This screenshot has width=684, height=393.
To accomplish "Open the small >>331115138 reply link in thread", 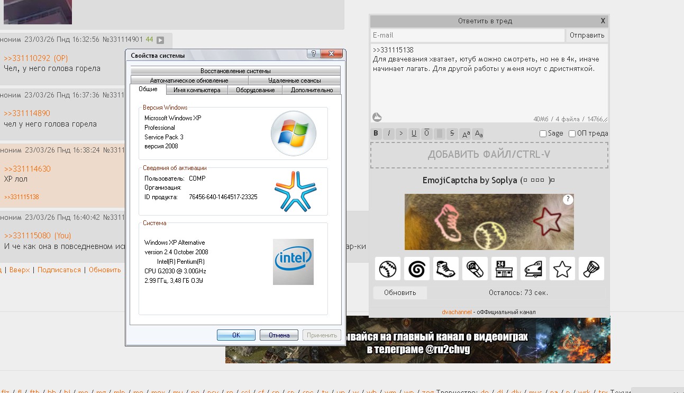I will pos(22,197).
